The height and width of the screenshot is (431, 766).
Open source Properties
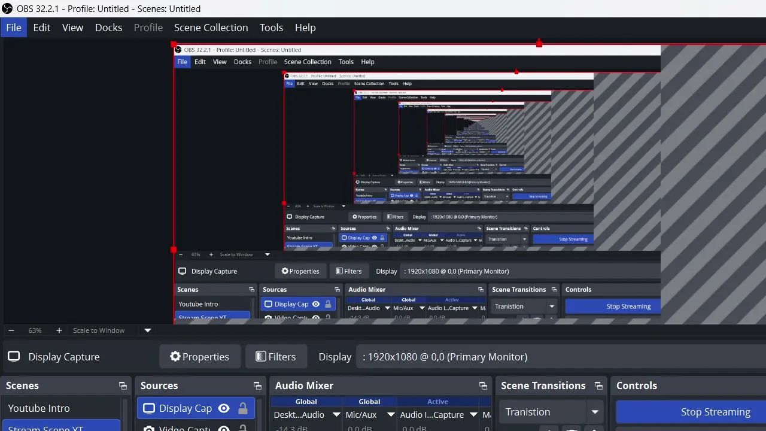200,357
